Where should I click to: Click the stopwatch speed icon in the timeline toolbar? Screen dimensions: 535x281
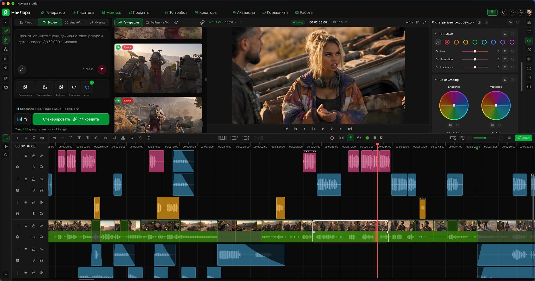140,138
